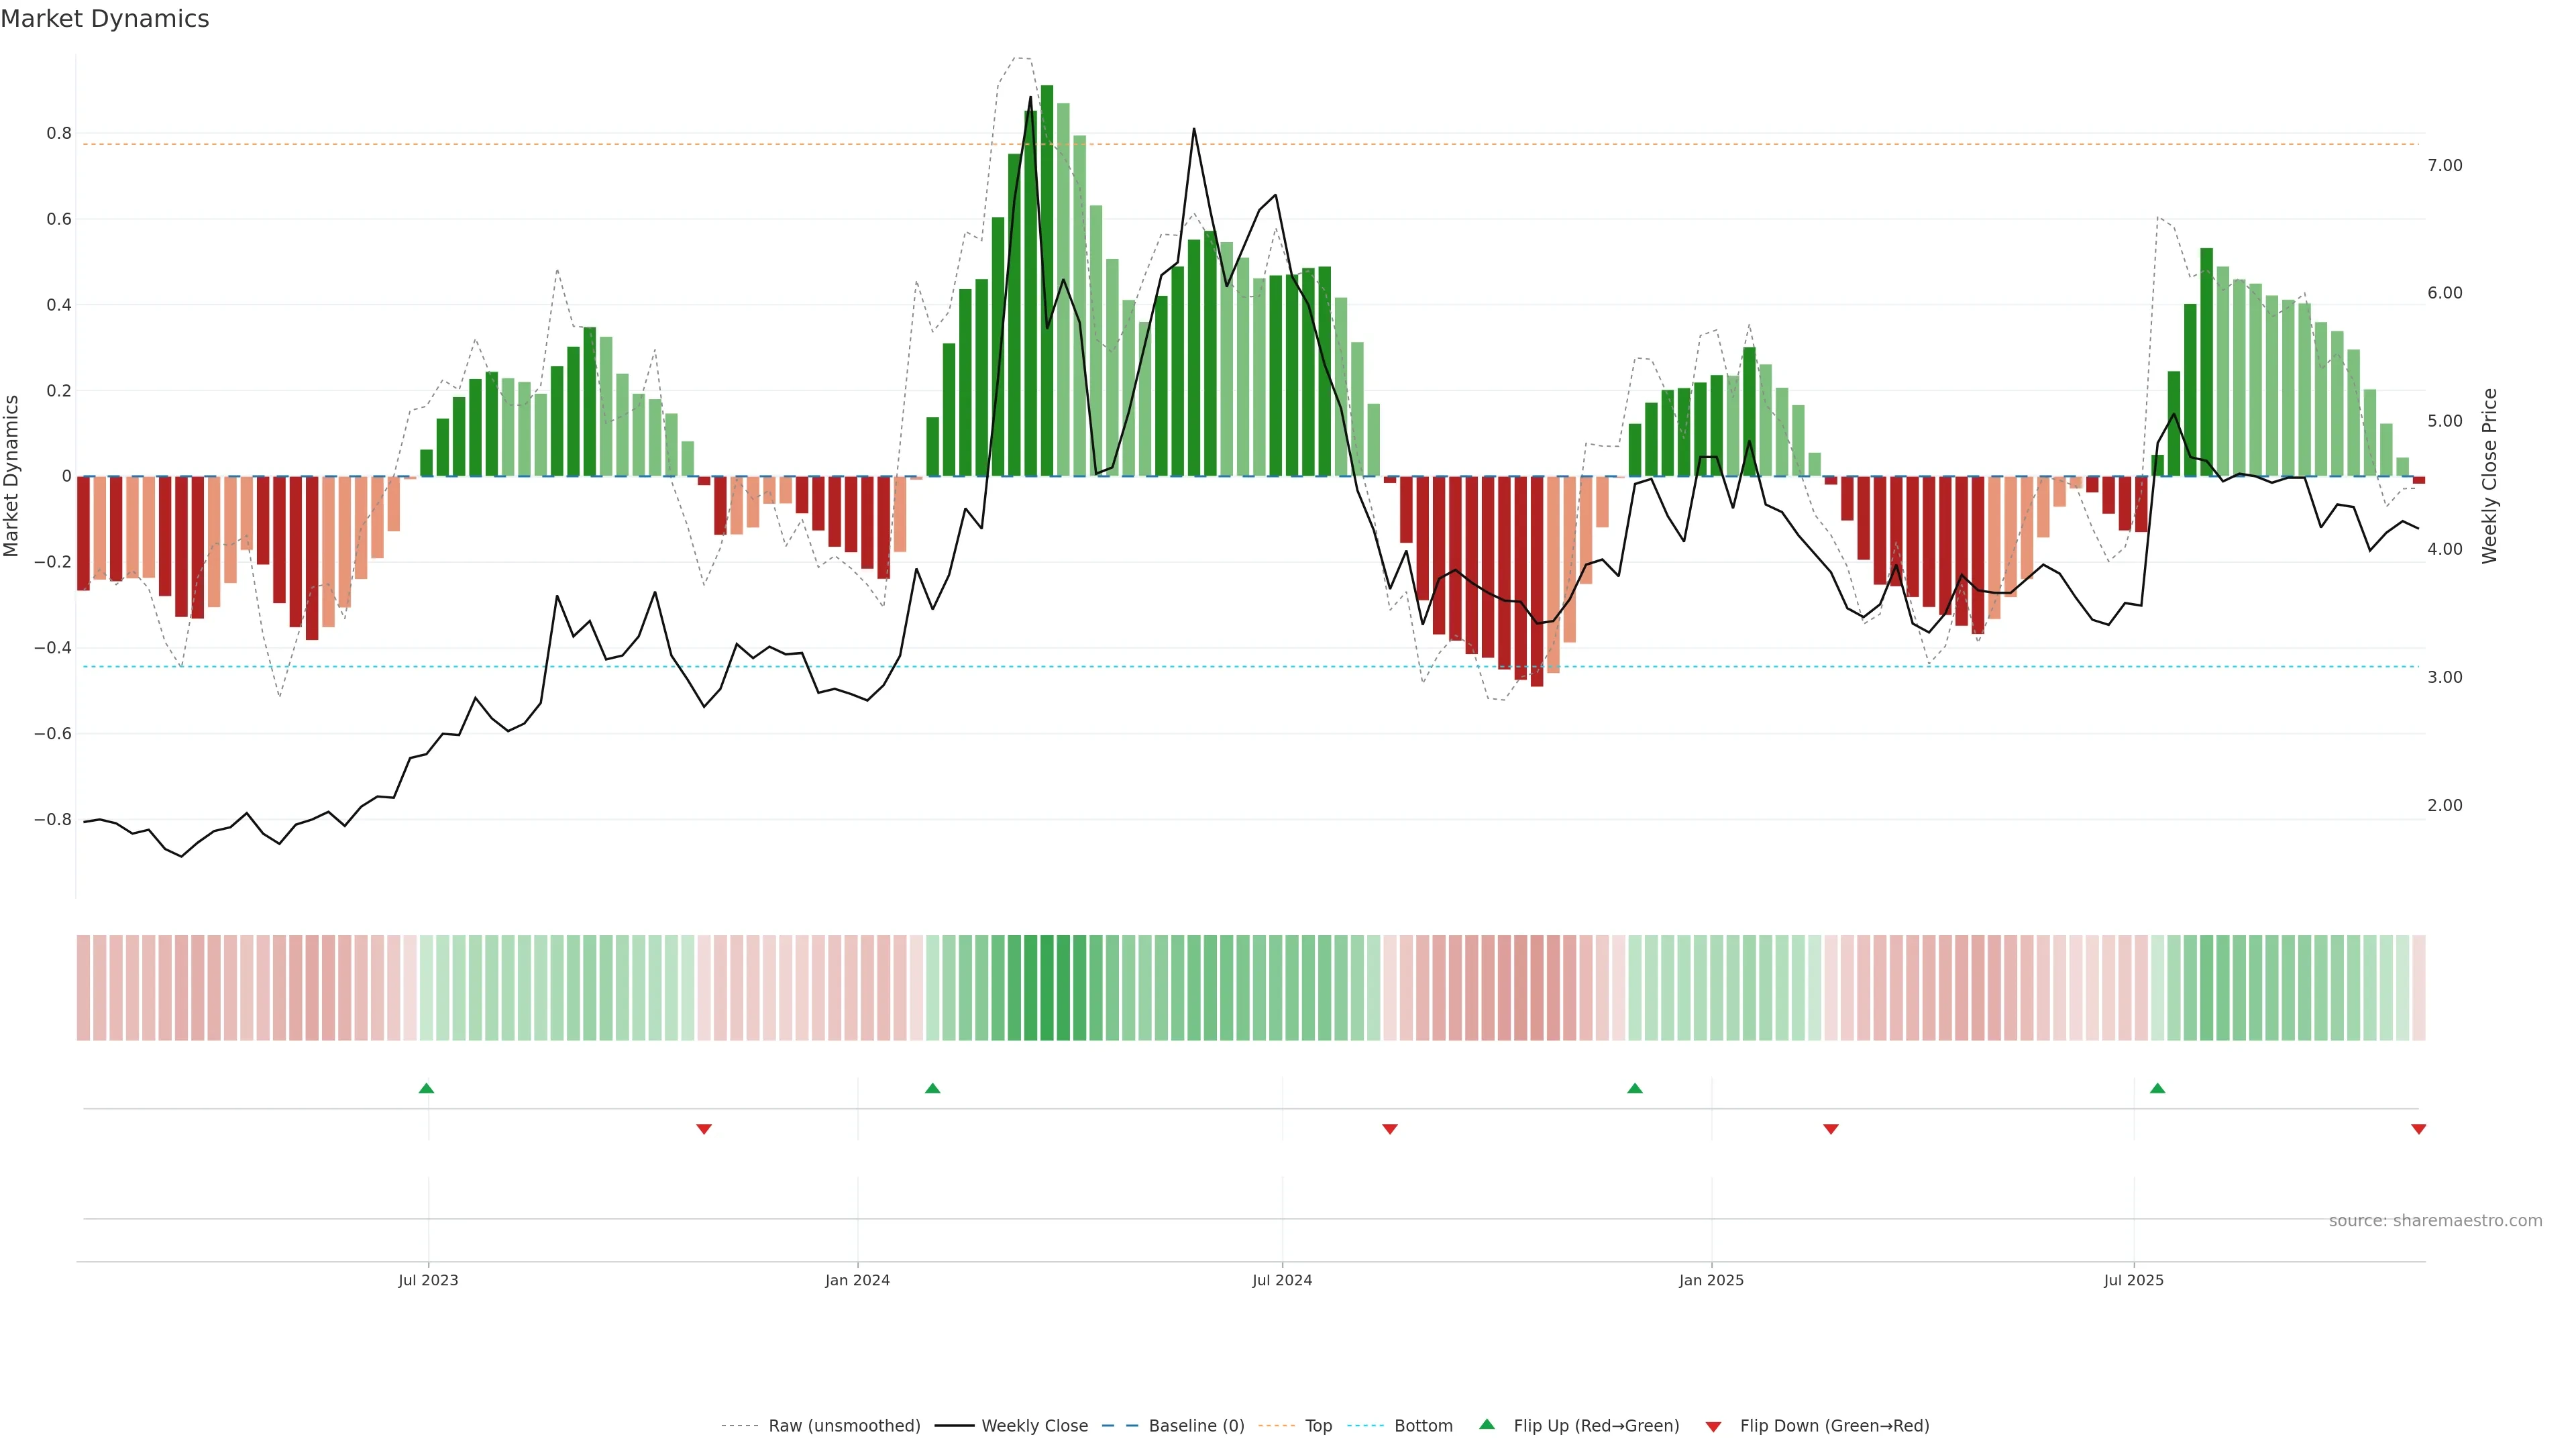Click the green Flip Up marker before Jan 2025
2576x1449 pixels.
[x=1634, y=1088]
